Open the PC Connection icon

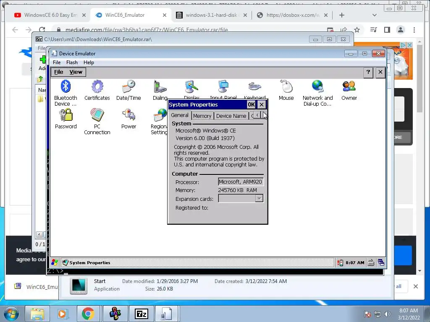tap(97, 121)
